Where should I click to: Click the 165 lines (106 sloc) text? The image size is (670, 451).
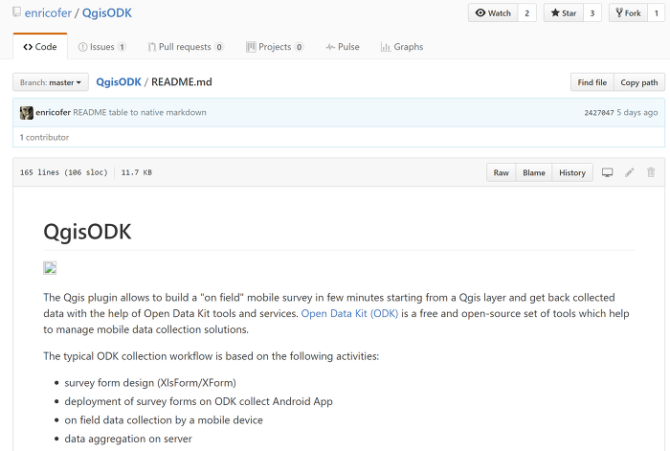pyautogui.click(x=64, y=172)
